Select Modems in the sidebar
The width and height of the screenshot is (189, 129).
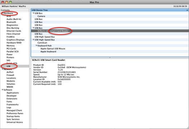pyautogui.click(x=11, y=81)
